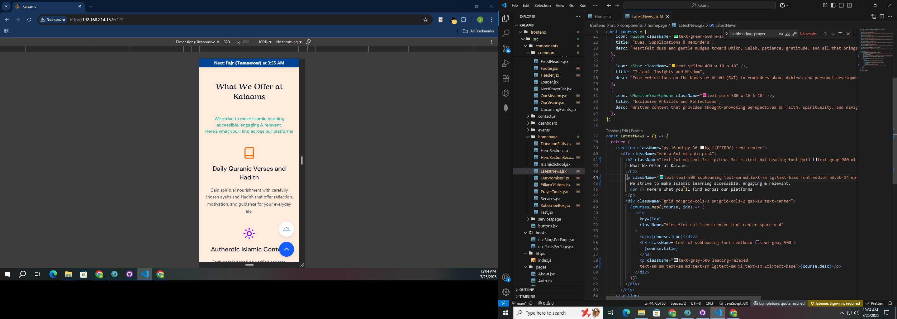The height and width of the screenshot is (319, 897).
Task: Open the Search view in the VS Code activity bar
Action: coord(505,33)
